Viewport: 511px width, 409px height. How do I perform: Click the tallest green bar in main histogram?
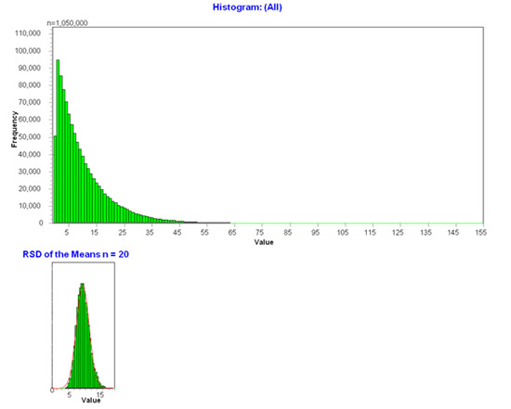click(58, 141)
